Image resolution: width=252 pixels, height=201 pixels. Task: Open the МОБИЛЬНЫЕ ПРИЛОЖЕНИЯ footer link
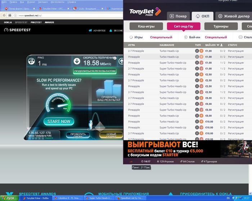(123, 194)
